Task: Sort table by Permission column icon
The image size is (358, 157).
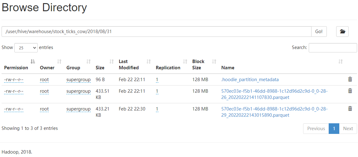Action: 33,61
